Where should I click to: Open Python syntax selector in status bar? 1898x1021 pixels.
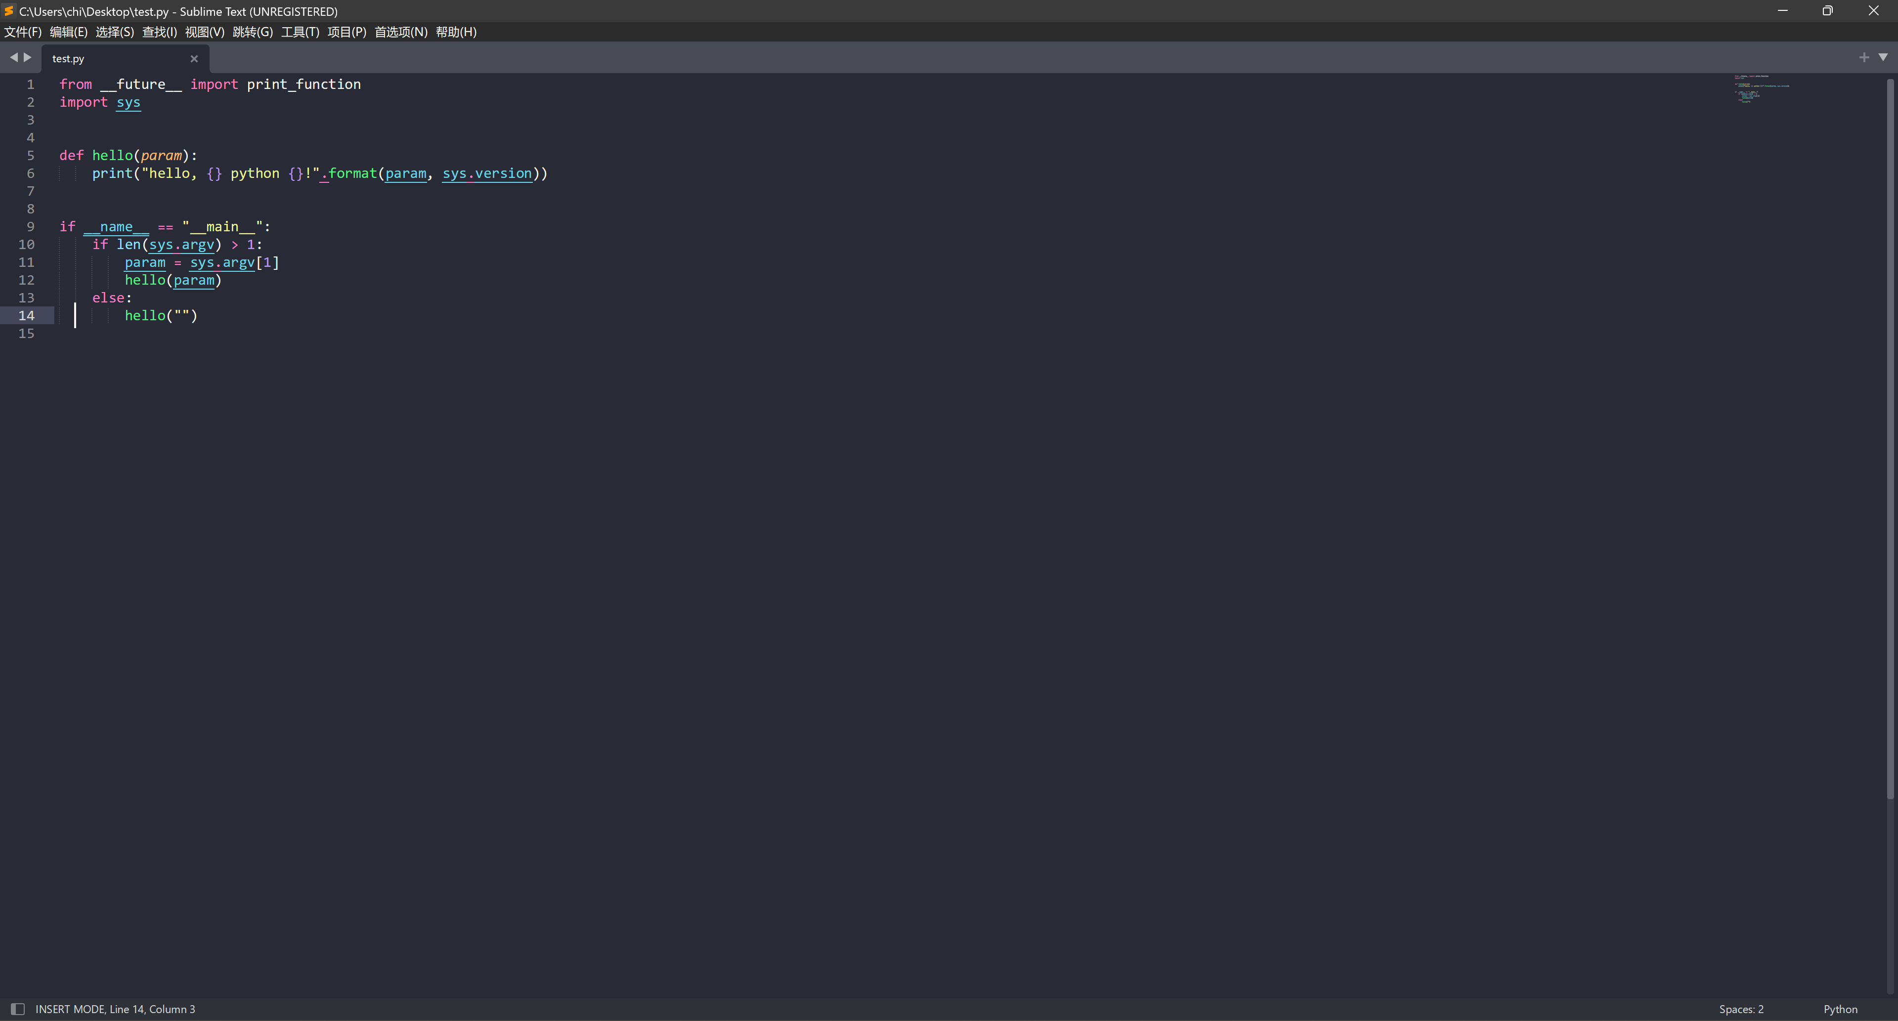[1840, 1009]
